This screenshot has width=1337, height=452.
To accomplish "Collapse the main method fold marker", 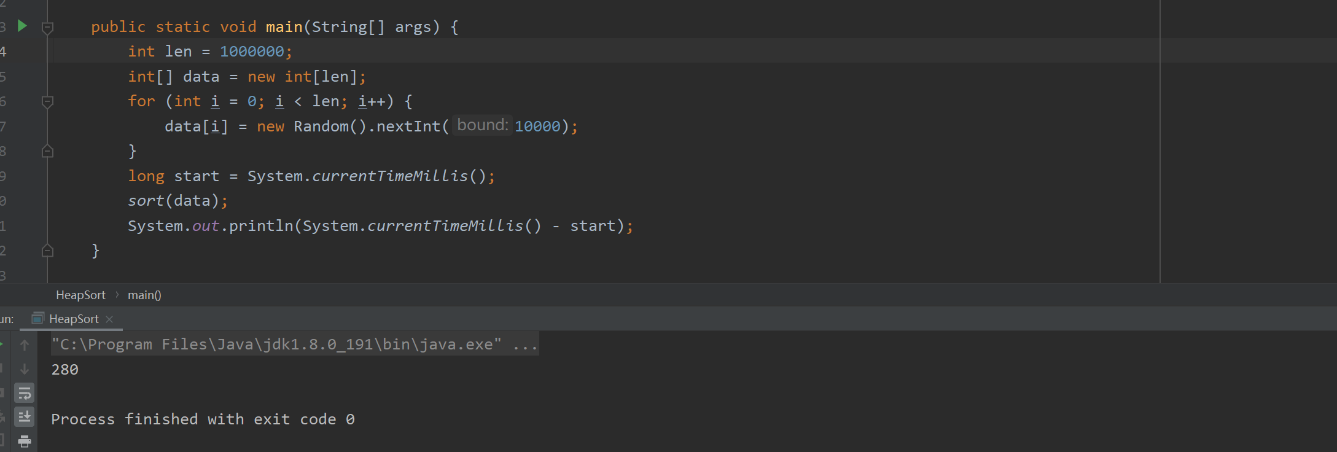I will (x=47, y=27).
